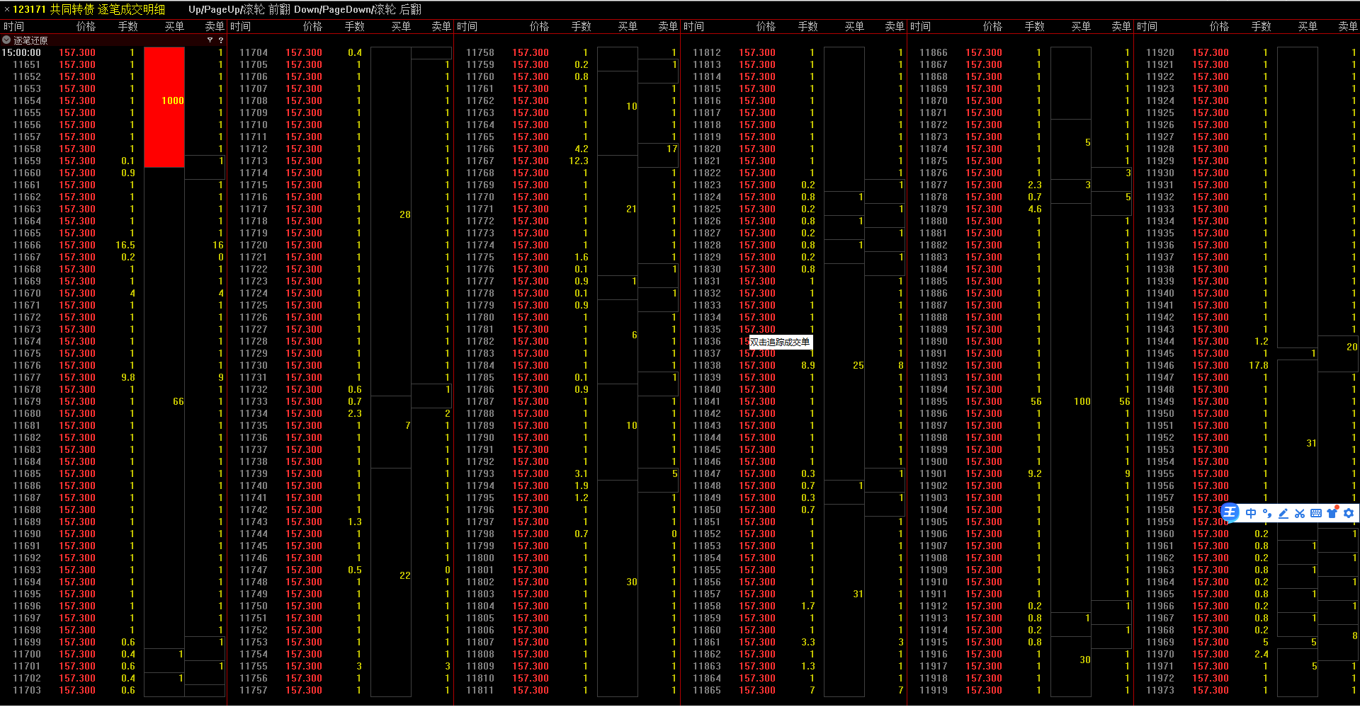Click the first 时间 column header

pos(14,26)
